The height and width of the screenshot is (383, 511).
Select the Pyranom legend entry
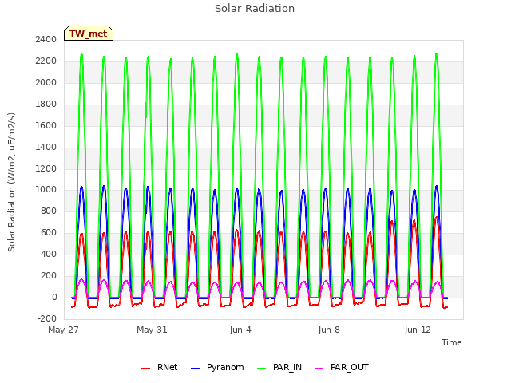coord(217,367)
